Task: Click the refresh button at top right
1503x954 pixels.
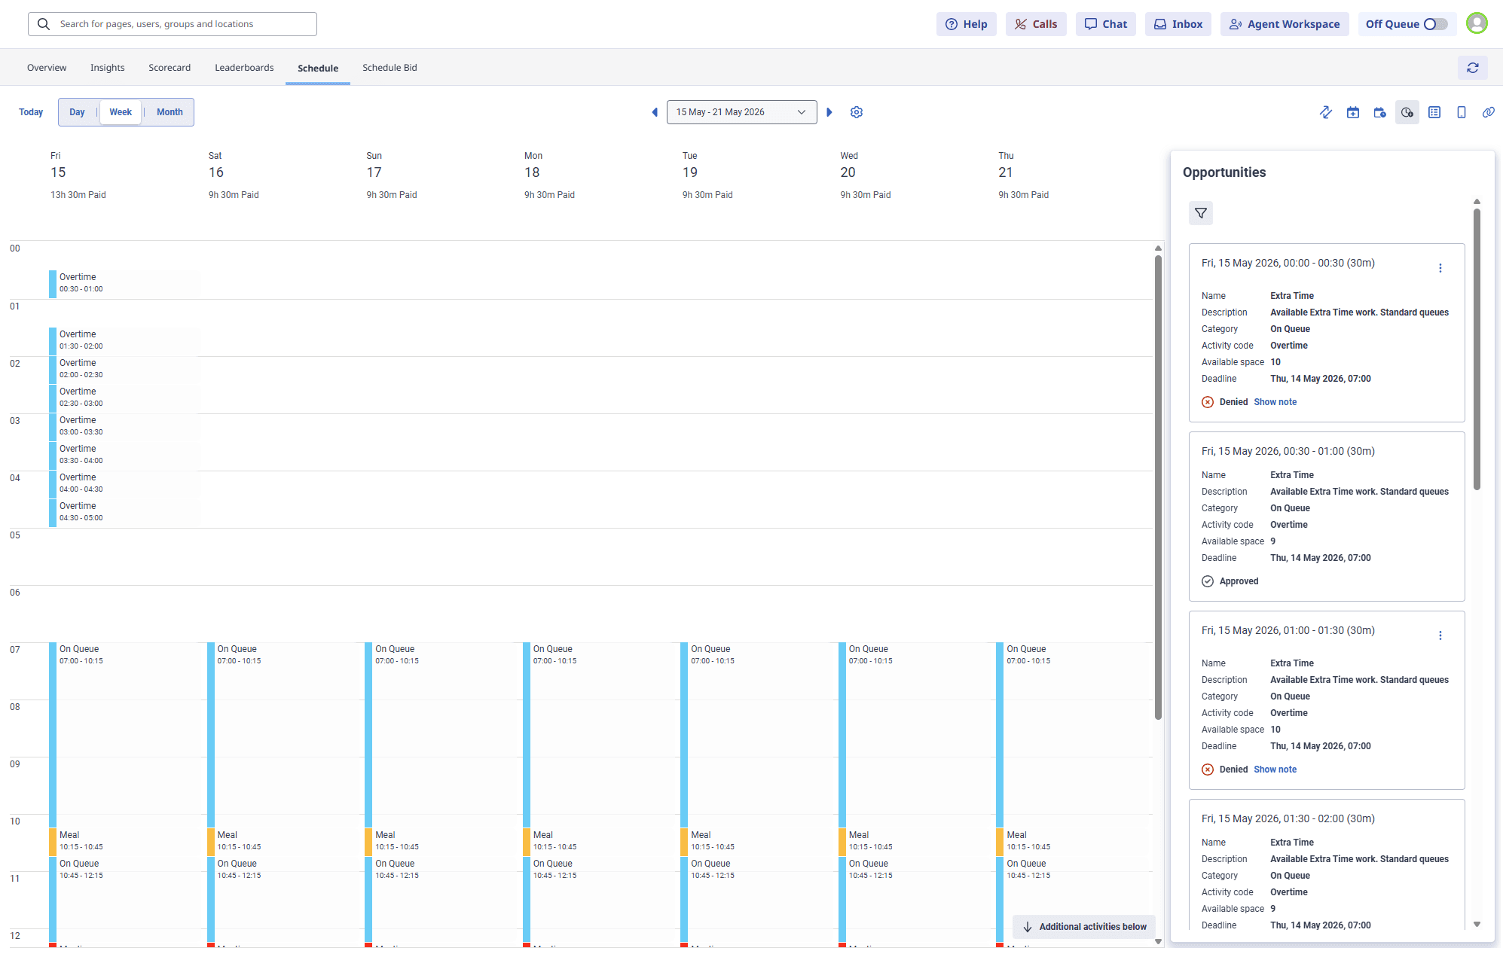Action: pyautogui.click(x=1473, y=68)
